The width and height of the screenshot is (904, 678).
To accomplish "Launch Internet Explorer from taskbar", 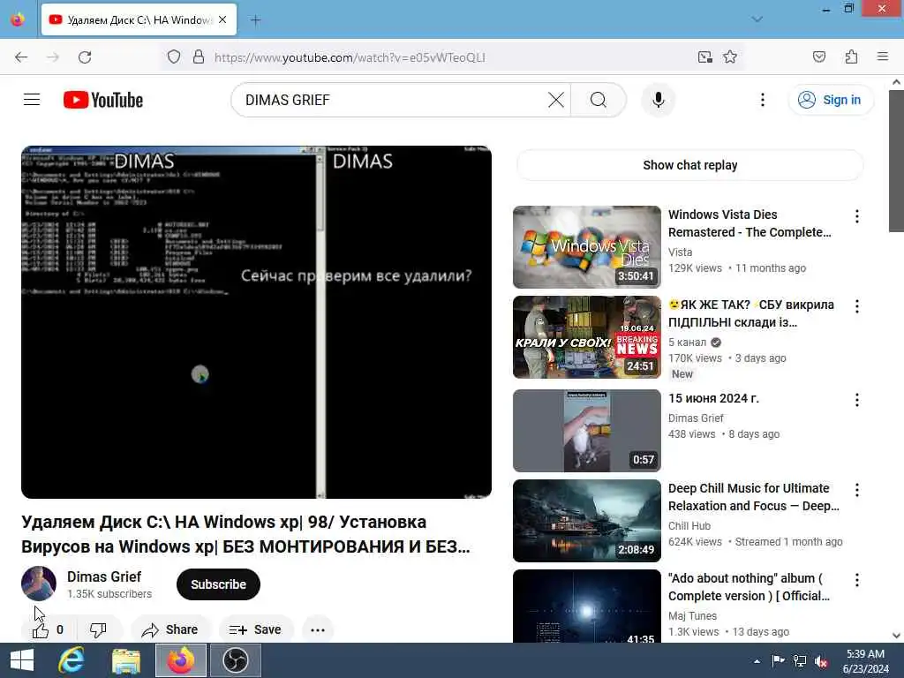I will pos(72,660).
